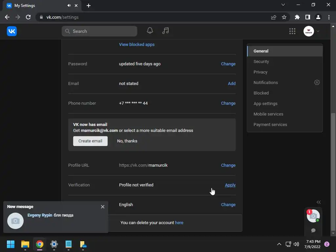Viewport: 336px width, 252px height.
Task: Change the Password setting
Action: [x=228, y=64]
